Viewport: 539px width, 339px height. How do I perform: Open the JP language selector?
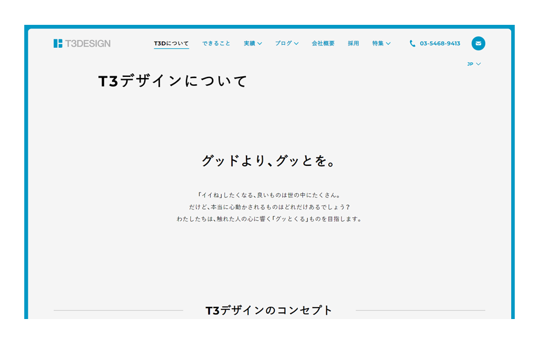pyautogui.click(x=474, y=64)
